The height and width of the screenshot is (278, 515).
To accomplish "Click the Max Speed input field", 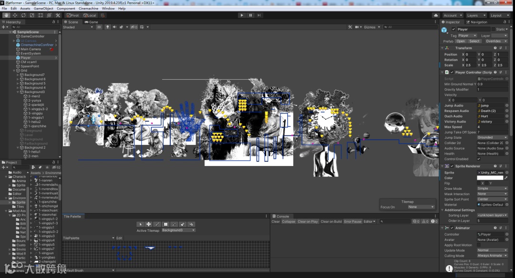I will 492,127.
